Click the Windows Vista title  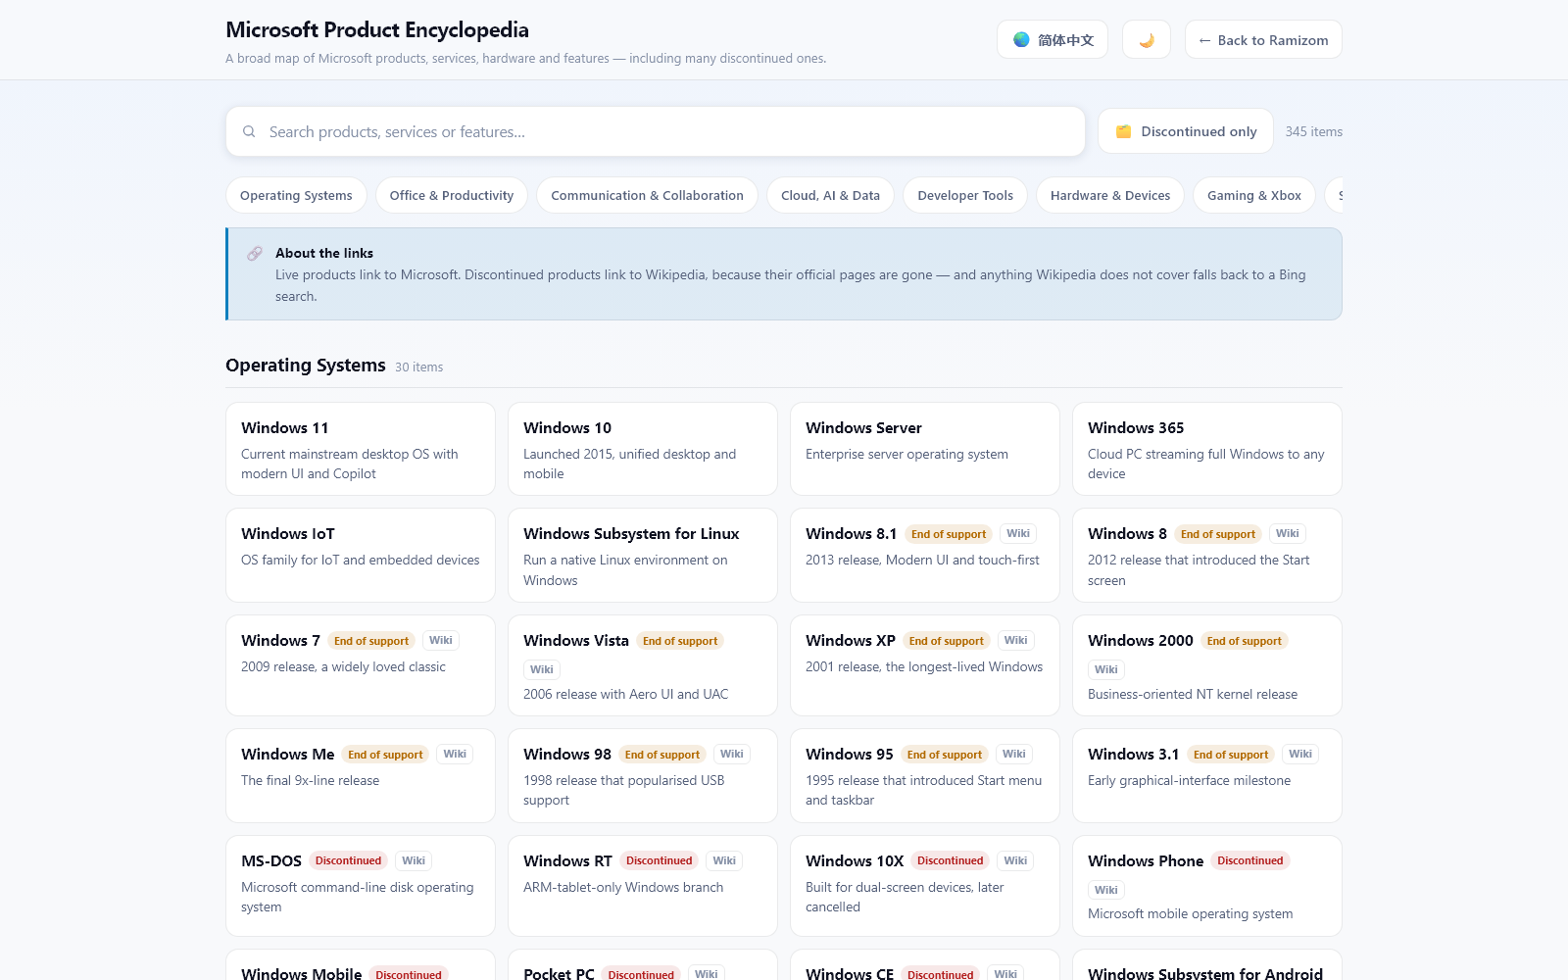pos(576,641)
